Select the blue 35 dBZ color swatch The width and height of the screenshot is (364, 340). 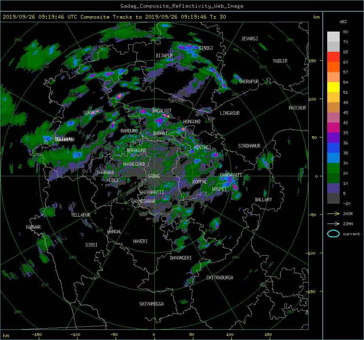[333, 148]
